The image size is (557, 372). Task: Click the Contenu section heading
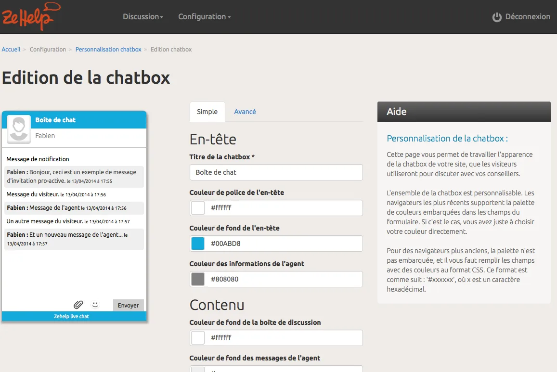217,305
